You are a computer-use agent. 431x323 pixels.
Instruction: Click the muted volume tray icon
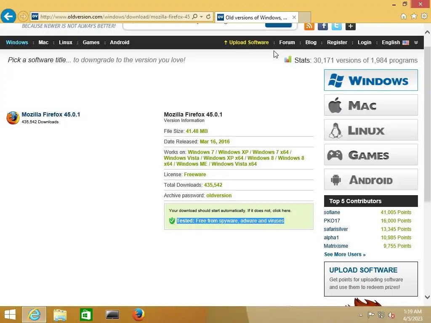coord(391,315)
